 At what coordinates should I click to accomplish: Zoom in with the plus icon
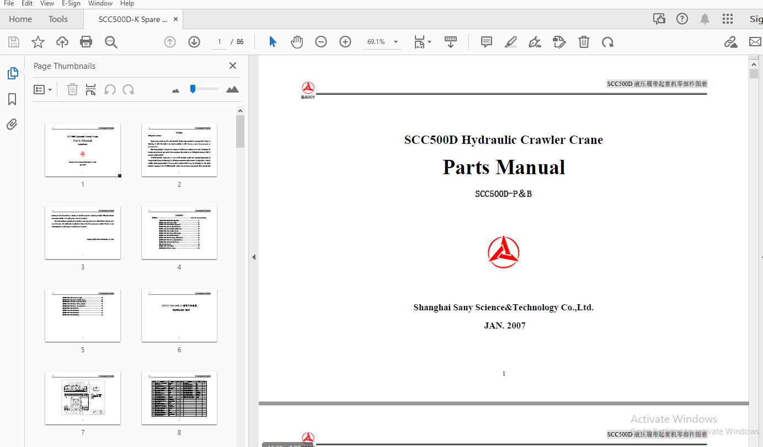345,42
